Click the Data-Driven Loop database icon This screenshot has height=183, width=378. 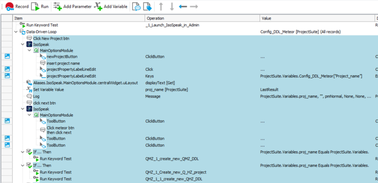[22, 32]
